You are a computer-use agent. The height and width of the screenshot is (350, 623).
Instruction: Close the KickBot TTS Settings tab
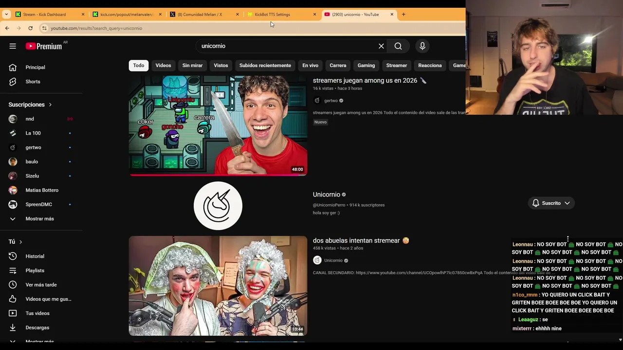click(x=314, y=15)
